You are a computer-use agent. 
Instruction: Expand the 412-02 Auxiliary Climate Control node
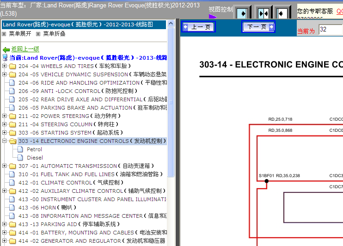(x=4, y=191)
